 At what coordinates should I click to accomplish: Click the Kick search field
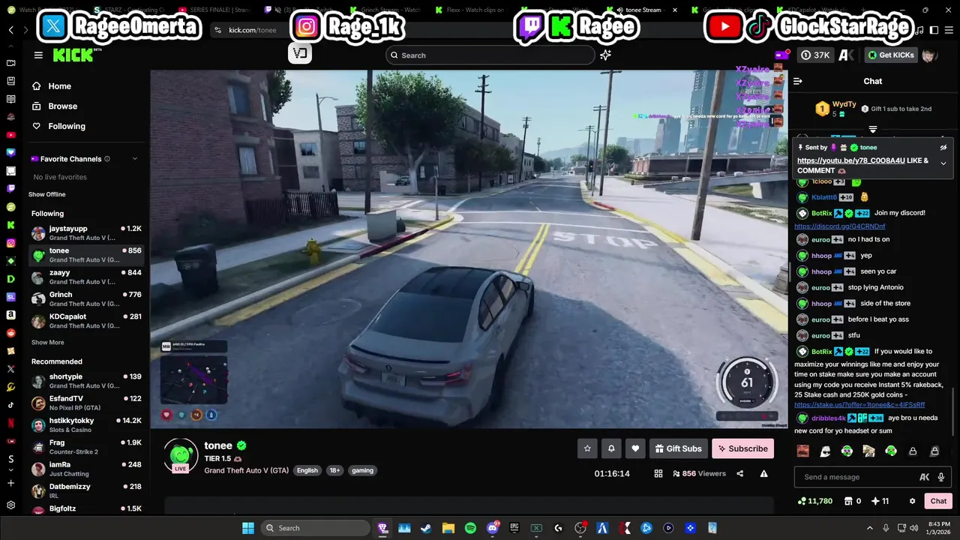tap(490, 55)
